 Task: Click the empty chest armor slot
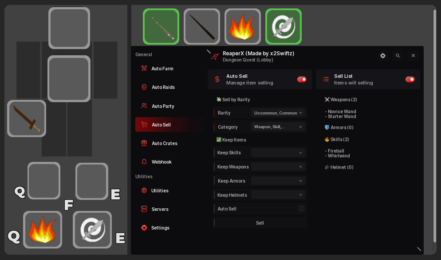[69, 79]
